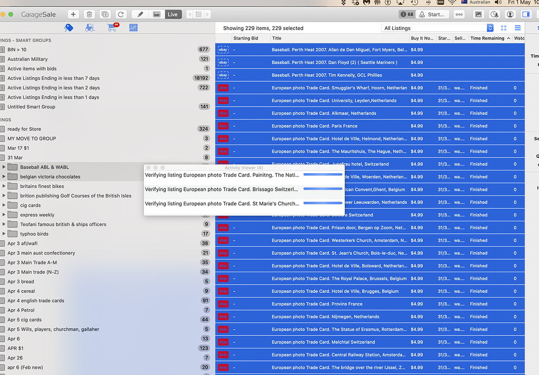Click ebay icon on Provins France row
539x375 pixels.
tap(223, 304)
